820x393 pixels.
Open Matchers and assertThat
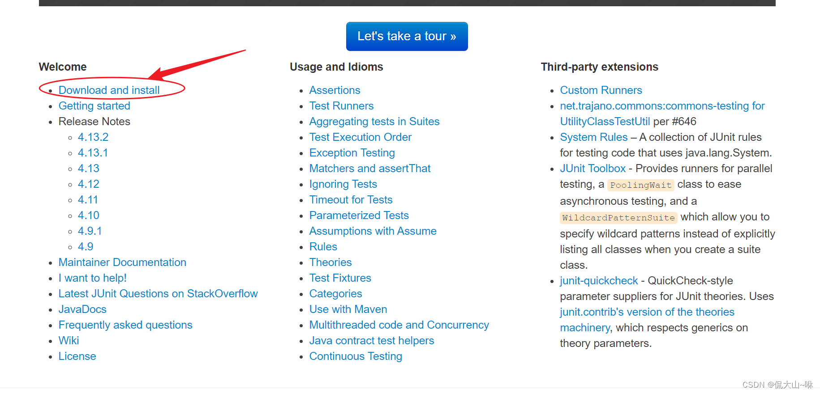click(x=370, y=169)
